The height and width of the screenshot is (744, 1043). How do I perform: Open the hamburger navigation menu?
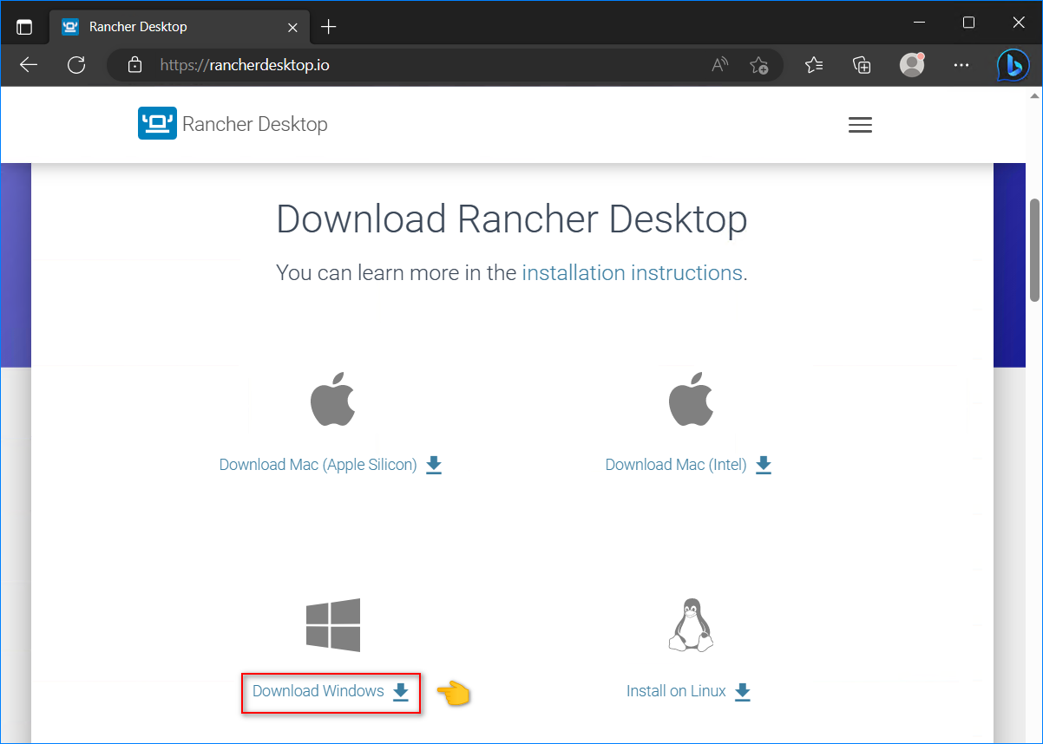pos(860,125)
